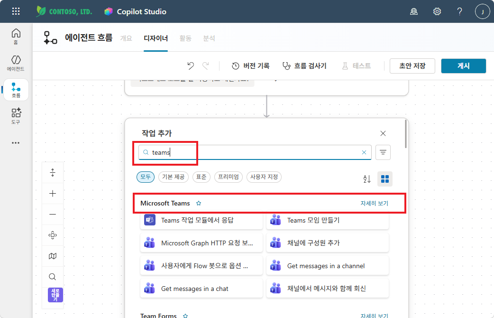Switch to grid view icon
Viewport: 494px width, 318px height.
click(384, 179)
